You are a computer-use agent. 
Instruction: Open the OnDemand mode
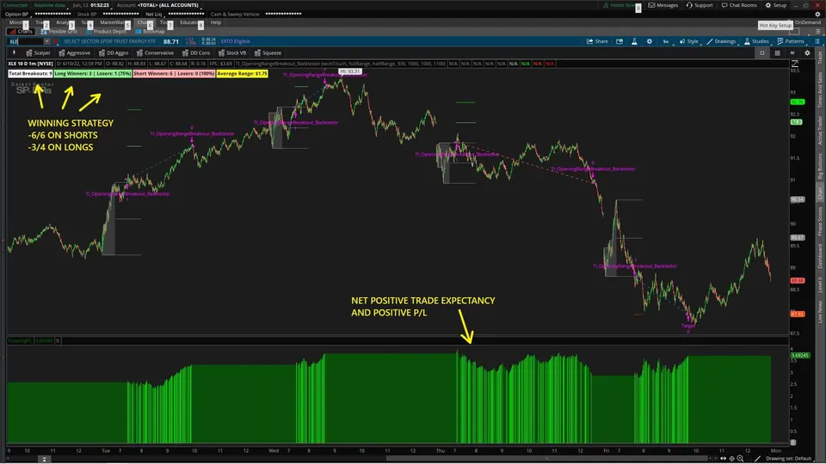[x=807, y=22]
